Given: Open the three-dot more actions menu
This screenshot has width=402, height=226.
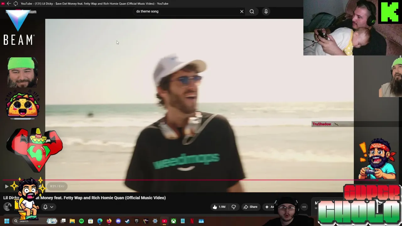Looking at the screenshot, I should point(304,207).
